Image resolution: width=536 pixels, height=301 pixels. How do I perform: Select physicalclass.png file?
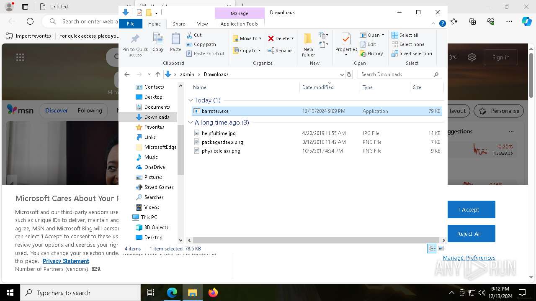317,151
